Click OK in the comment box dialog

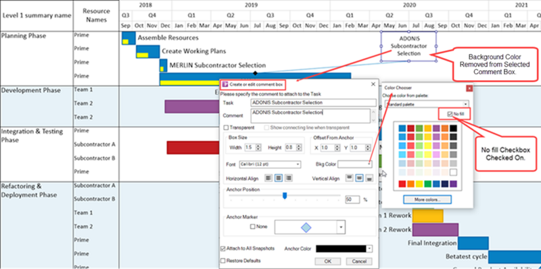(328, 262)
